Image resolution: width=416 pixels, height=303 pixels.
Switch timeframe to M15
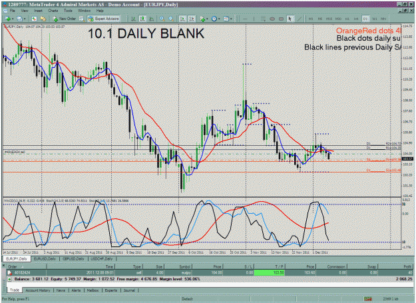329,19
